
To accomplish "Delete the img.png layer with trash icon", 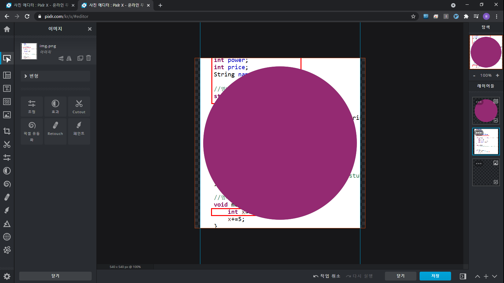I will click(x=89, y=58).
